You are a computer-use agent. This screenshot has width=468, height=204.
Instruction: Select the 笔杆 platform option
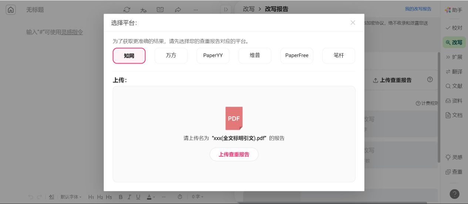point(339,56)
